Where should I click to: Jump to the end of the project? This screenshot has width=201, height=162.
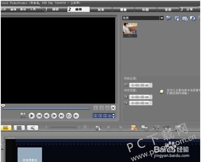61,116
